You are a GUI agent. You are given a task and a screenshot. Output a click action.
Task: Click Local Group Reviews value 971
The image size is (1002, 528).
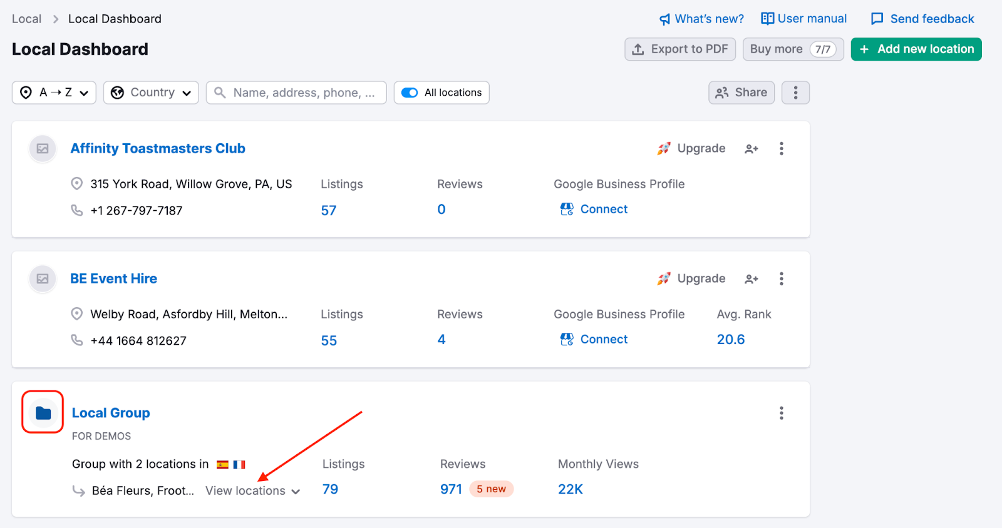coord(451,489)
